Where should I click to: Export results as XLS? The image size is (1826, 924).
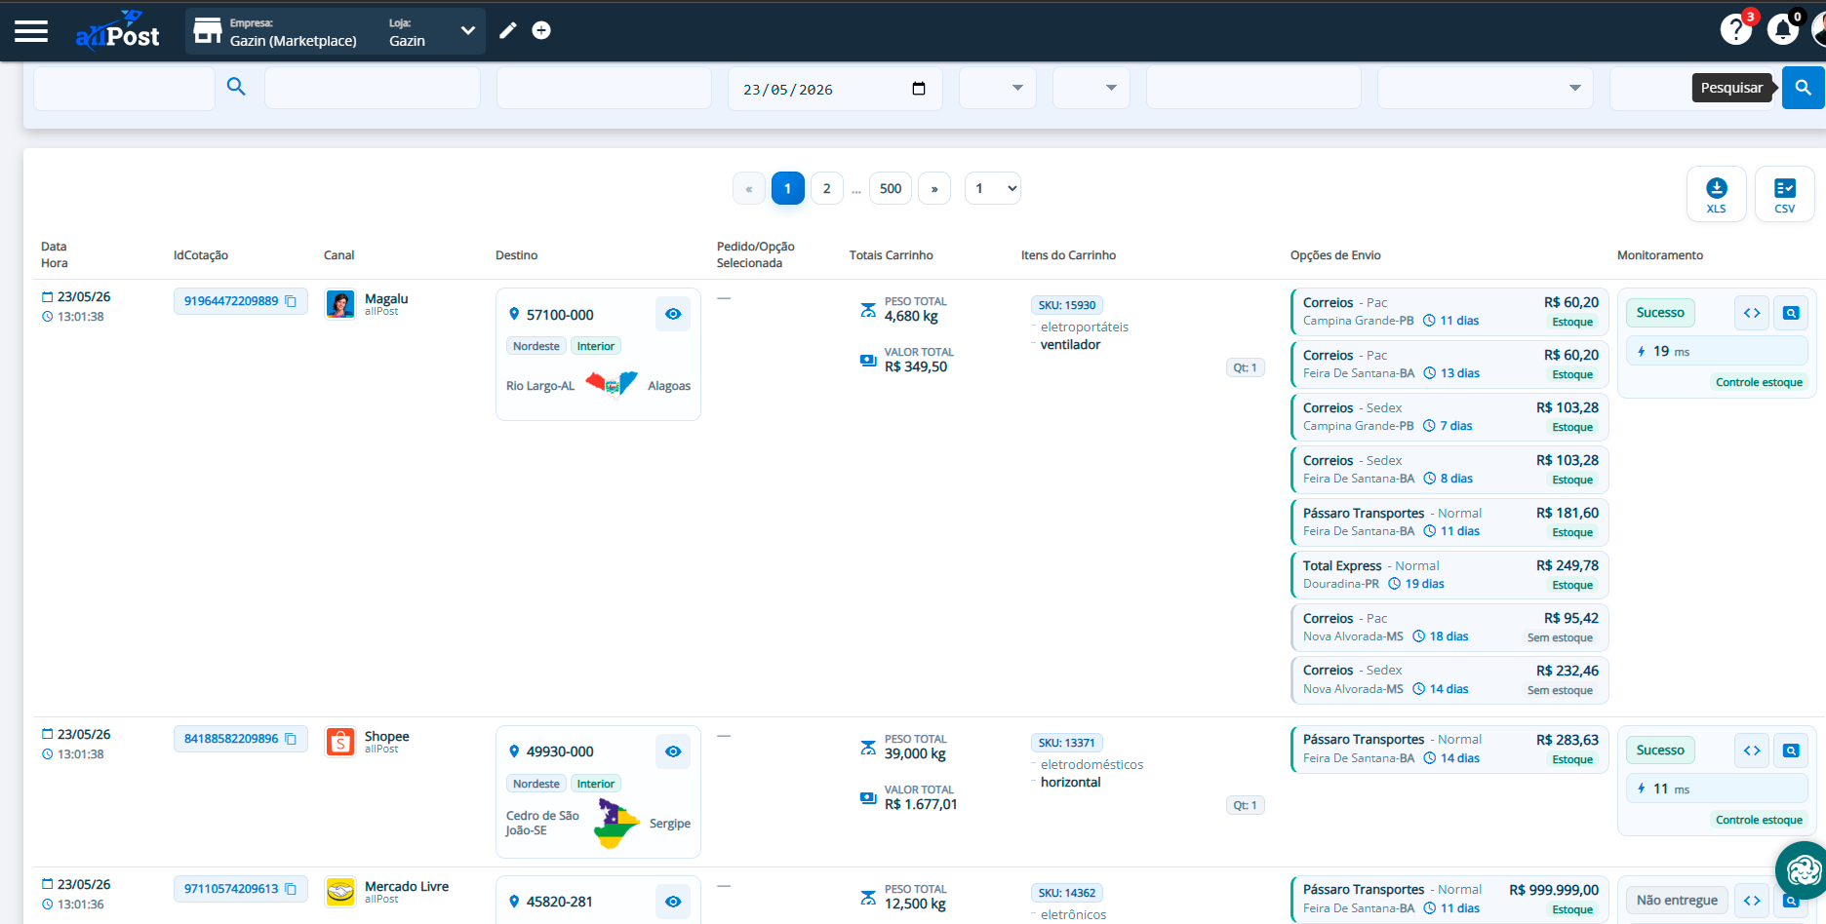1716,194
